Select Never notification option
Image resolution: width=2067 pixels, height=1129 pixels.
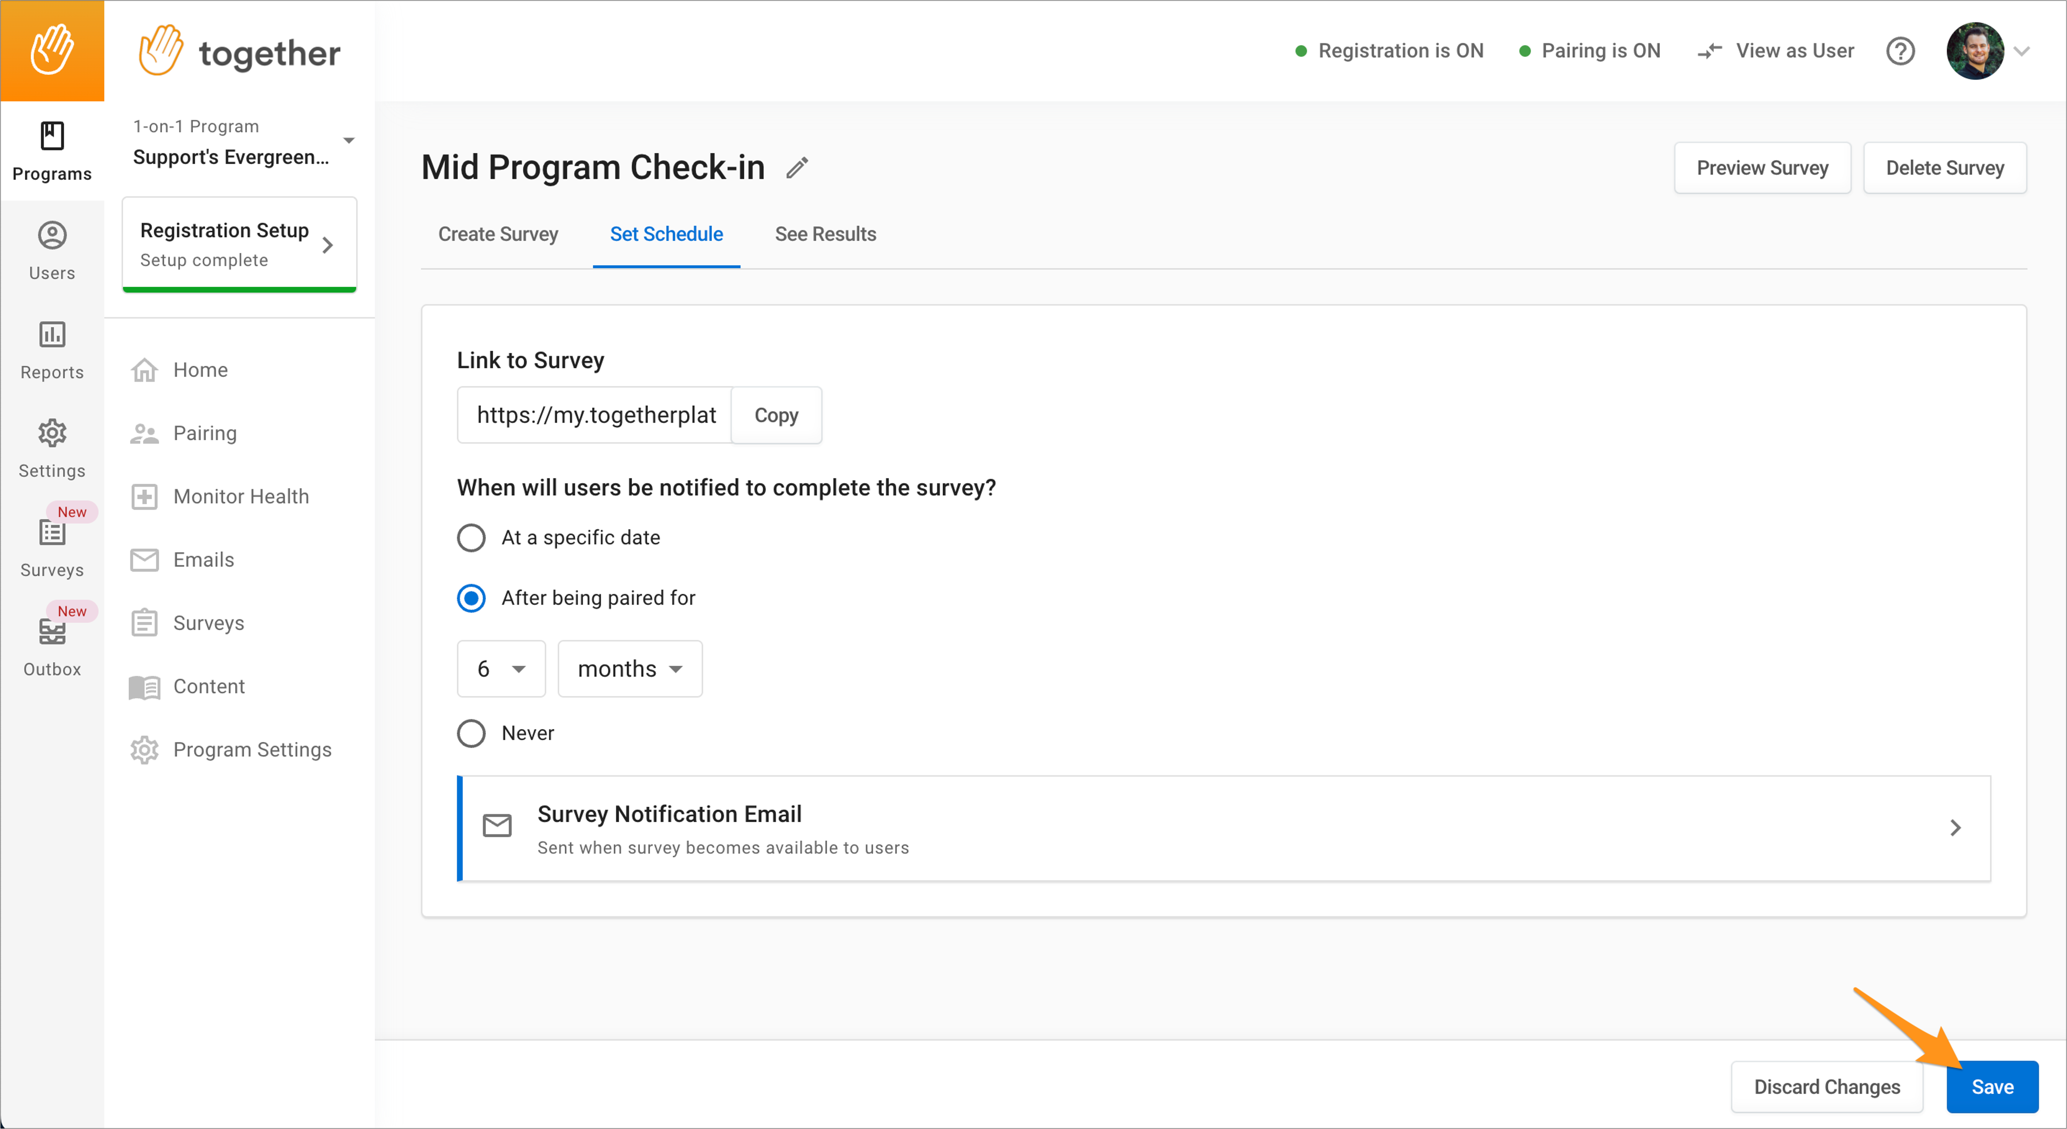[471, 733]
